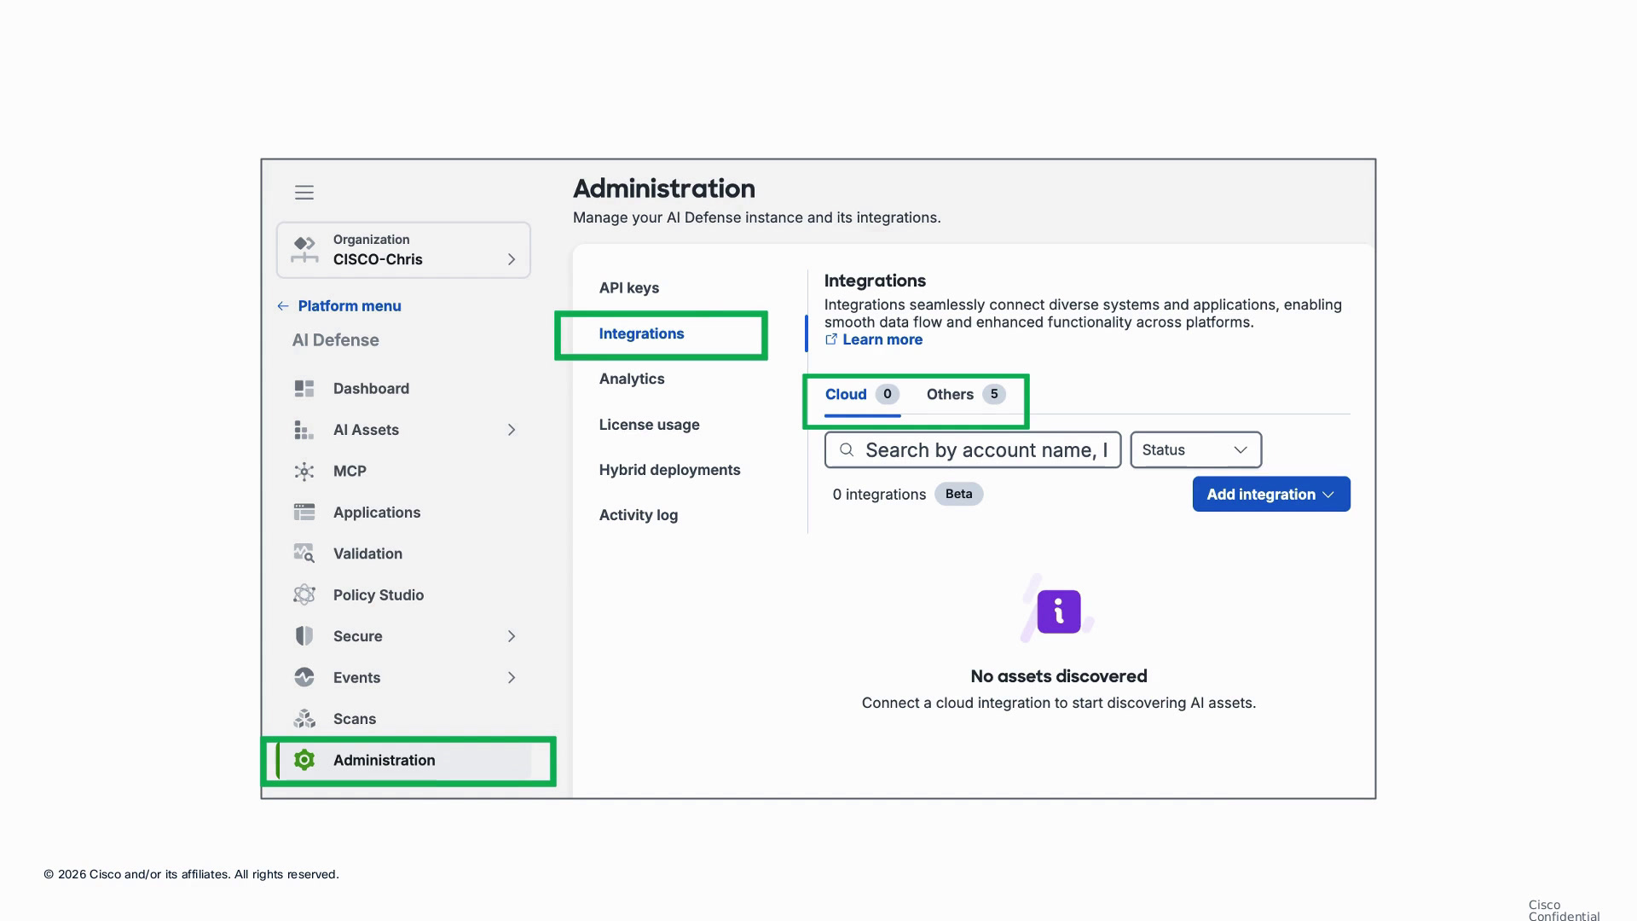Open Policy Studio from the sidebar
Image resolution: width=1637 pixels, height=921 pixels.
[378, 595]
